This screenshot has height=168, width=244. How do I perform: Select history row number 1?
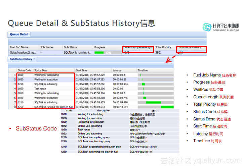pos(91,75)
